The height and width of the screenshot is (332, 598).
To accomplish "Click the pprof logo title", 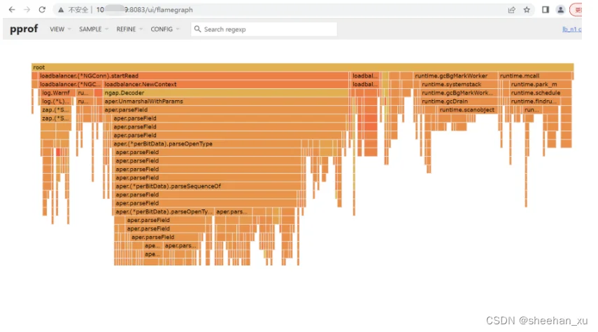I will 24,29.
